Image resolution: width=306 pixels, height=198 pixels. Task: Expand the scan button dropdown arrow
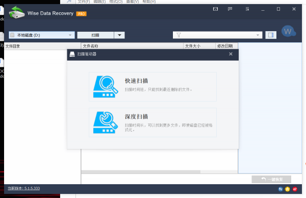[x=119, y=35]
